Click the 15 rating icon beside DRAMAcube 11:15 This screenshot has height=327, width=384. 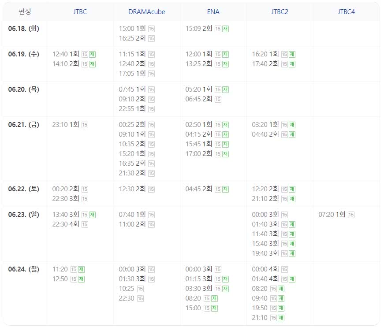tap(151, 54)
